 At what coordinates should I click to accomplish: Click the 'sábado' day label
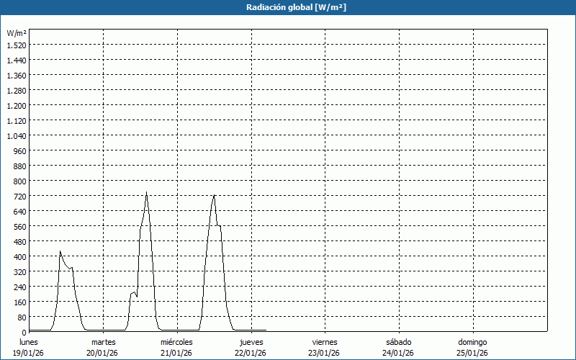coord(398,342)
